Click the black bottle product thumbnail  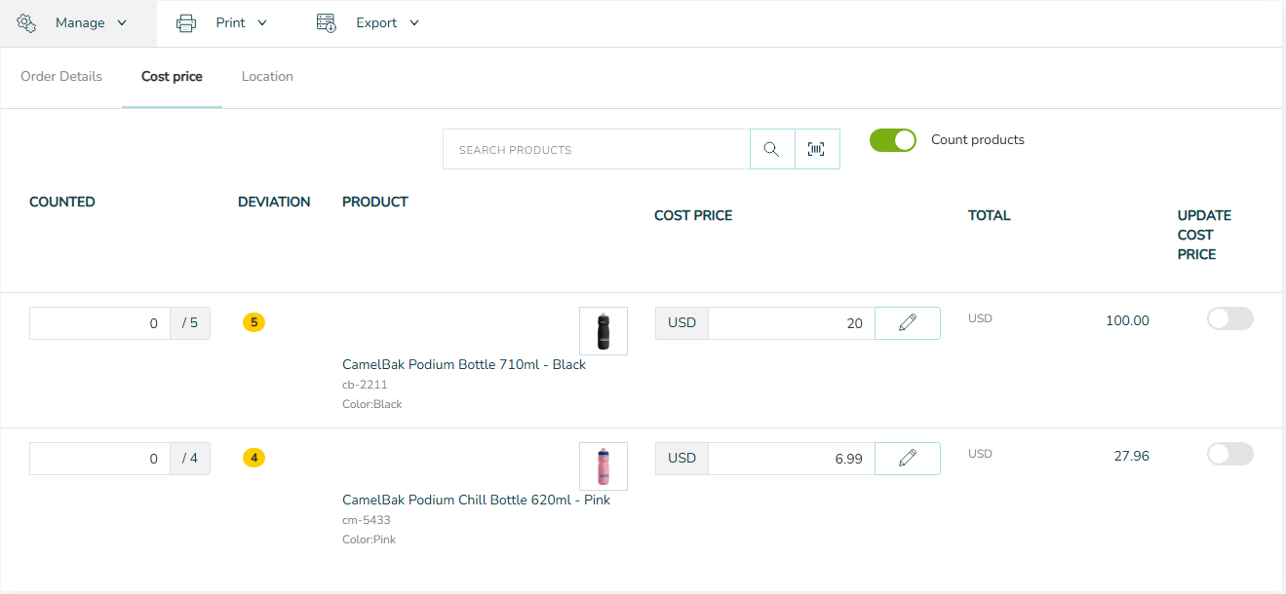[x=604, y=331]
